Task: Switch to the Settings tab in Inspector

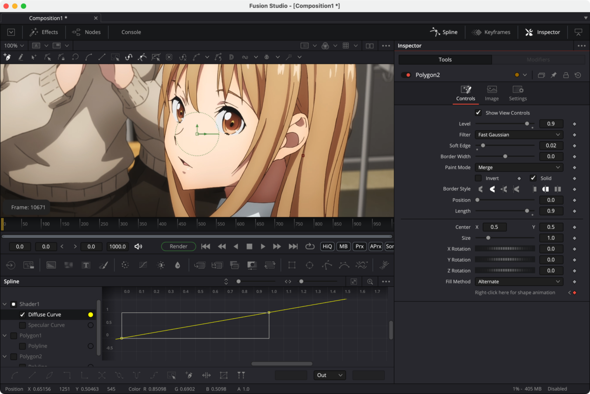Action: 518,92
